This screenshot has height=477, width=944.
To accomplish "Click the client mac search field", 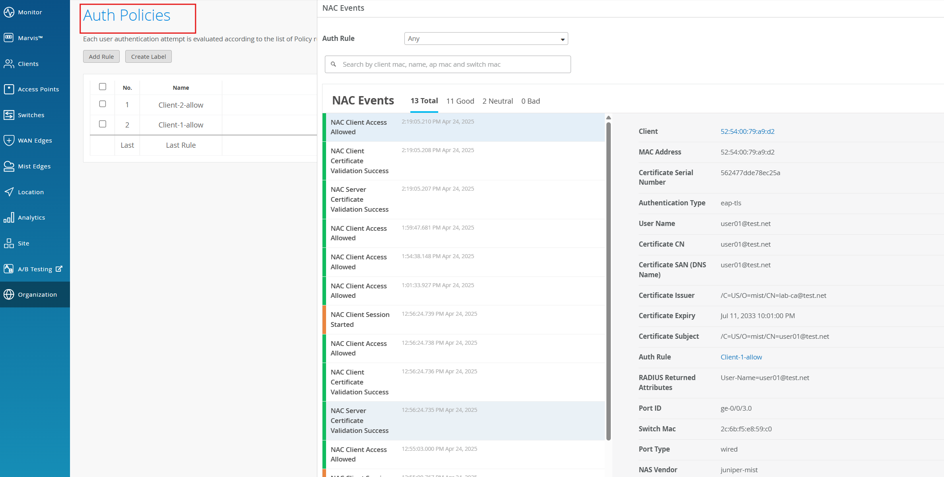I will coord(447,64).
